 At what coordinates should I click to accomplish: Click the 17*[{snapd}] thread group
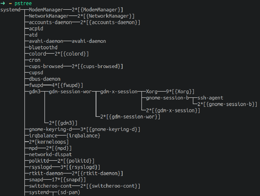pos(69,180)
